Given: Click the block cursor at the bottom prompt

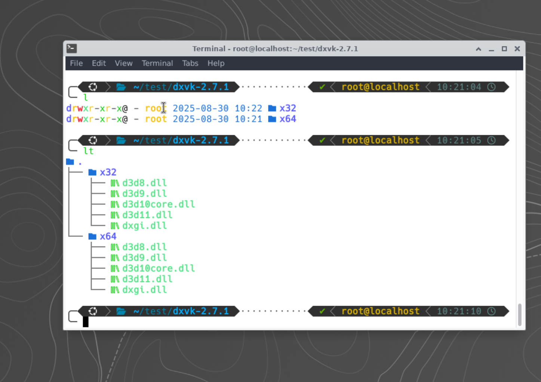Looking at the screenshot, I should click(x=86, y=322).
